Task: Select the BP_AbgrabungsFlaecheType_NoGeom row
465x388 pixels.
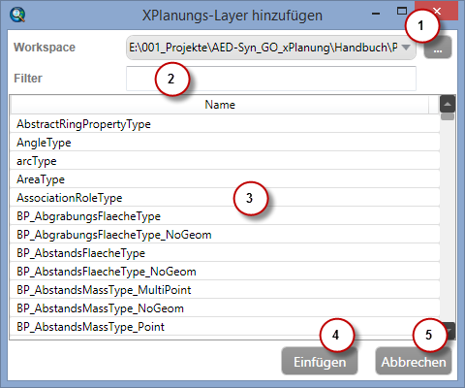Action: [x=225, y=235]
